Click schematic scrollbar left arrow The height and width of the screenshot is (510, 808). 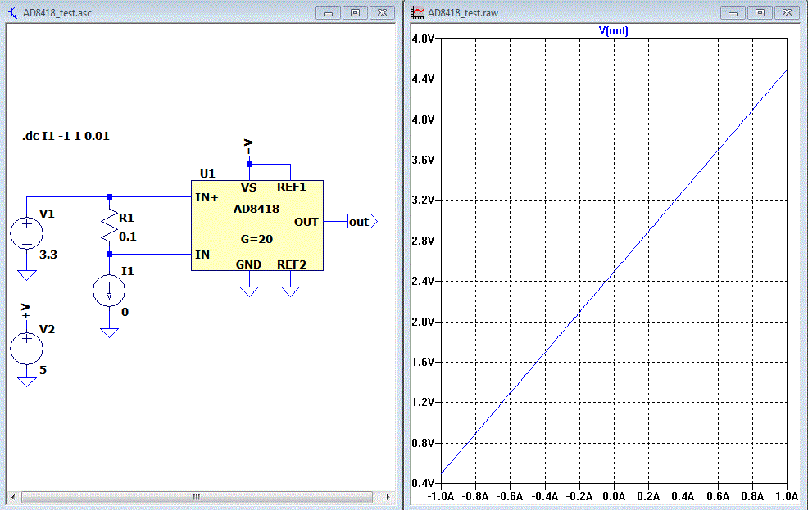click(x=13, y=497)
